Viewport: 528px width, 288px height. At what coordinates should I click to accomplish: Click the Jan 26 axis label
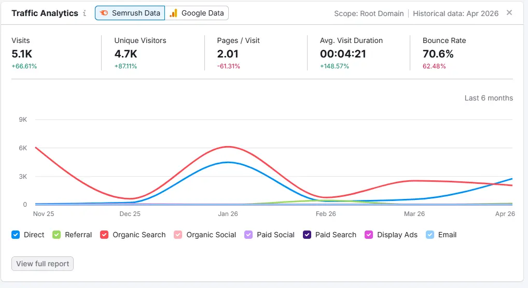(228, 213)
